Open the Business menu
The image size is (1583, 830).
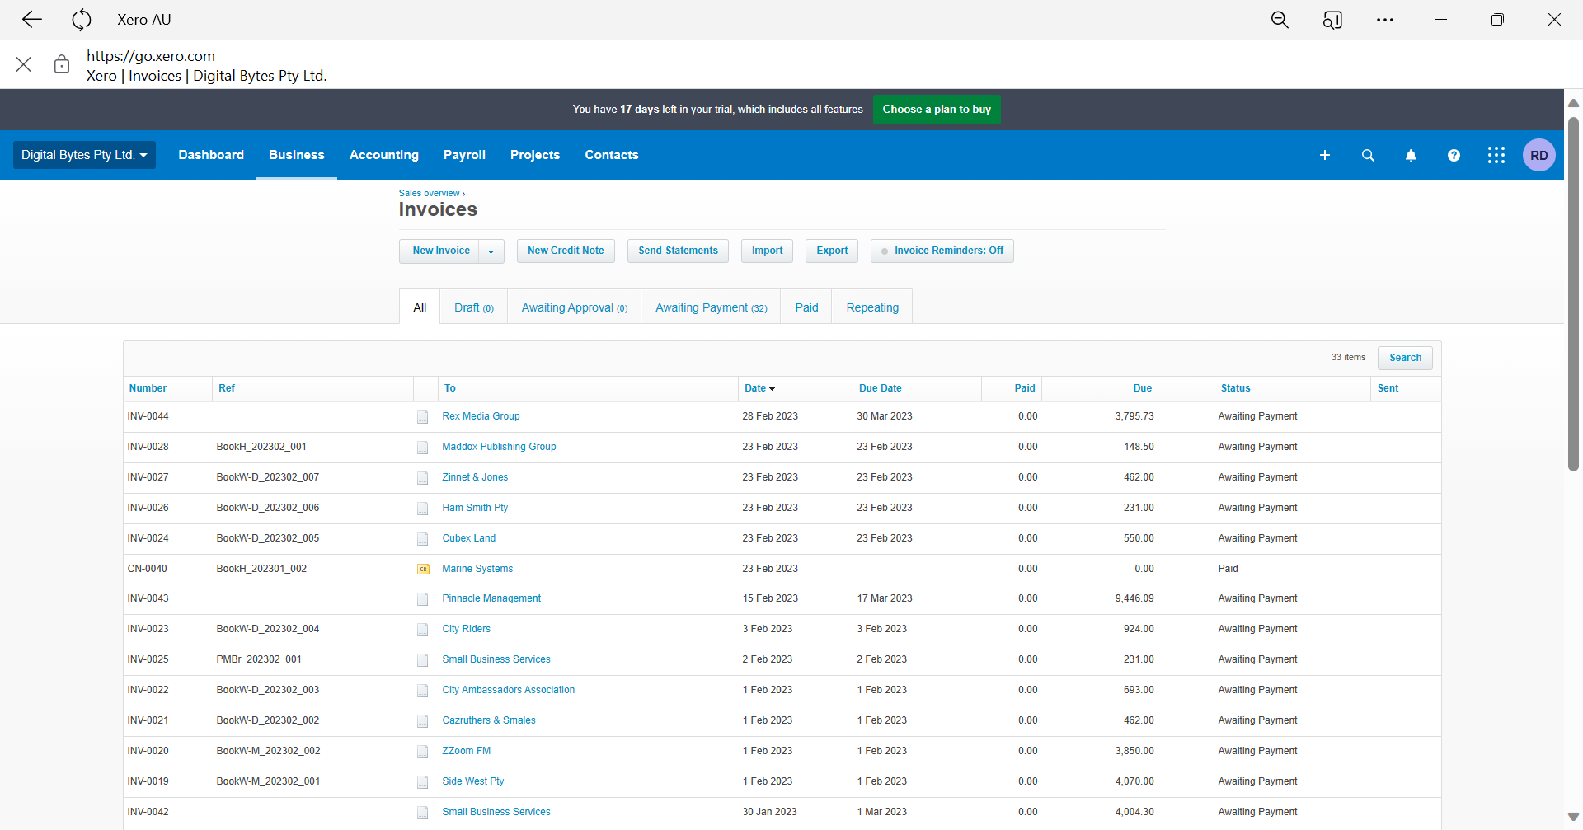click(x=297, y=155)
